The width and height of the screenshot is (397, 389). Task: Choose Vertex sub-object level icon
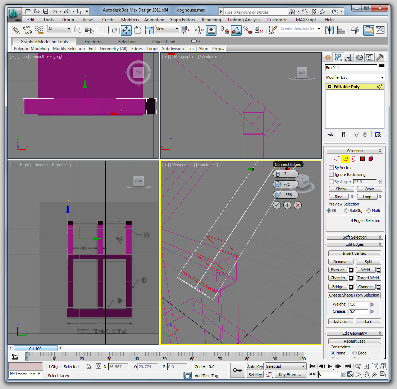click(x=336, y=159)
